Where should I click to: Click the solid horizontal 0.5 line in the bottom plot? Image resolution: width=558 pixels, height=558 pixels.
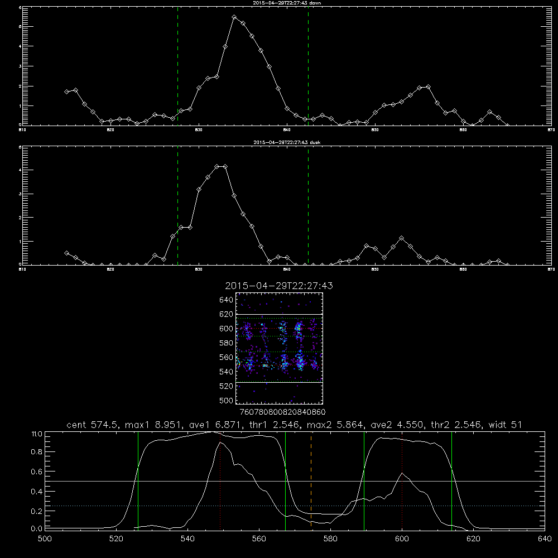tap(295, 481)
